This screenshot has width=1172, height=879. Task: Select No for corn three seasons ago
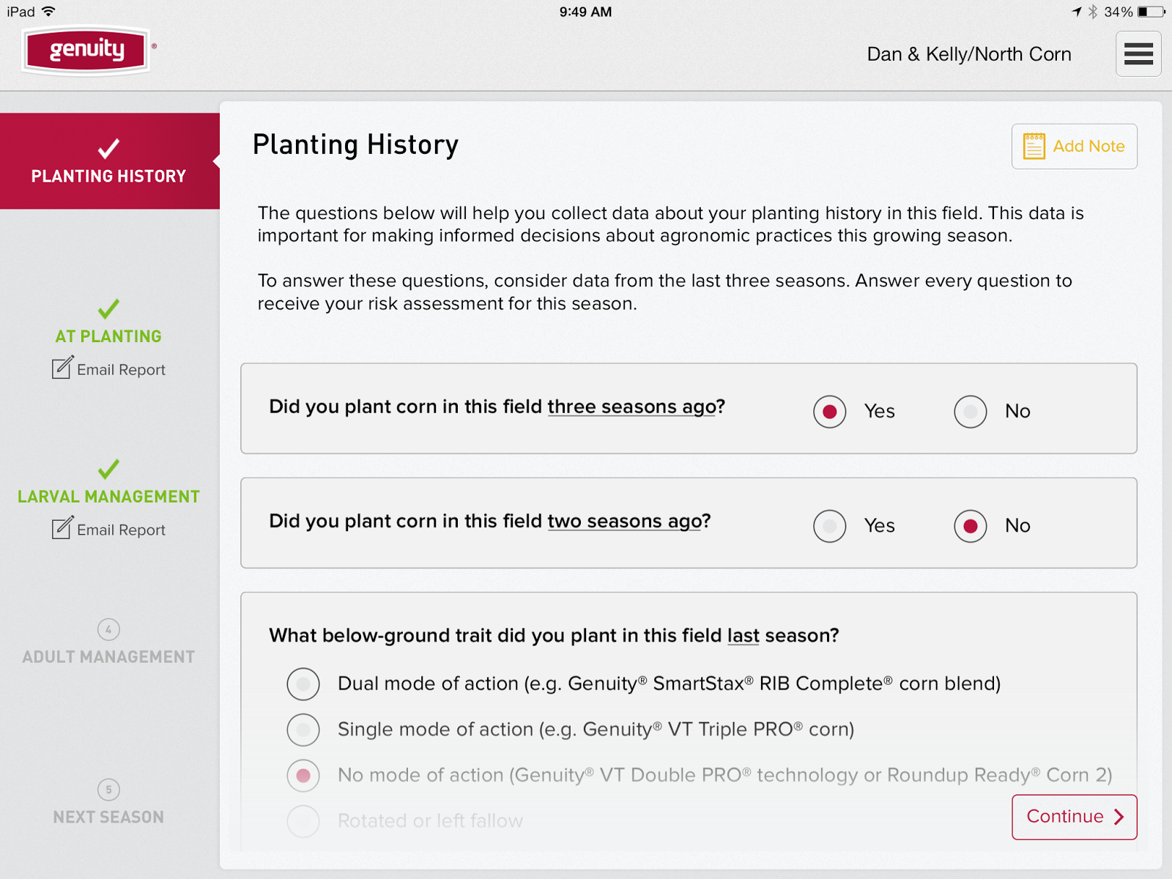coord(971,412)
